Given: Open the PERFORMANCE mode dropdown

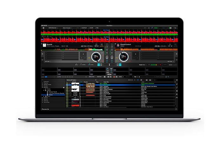Looking at the screenshot, I should tap(52, 27).
